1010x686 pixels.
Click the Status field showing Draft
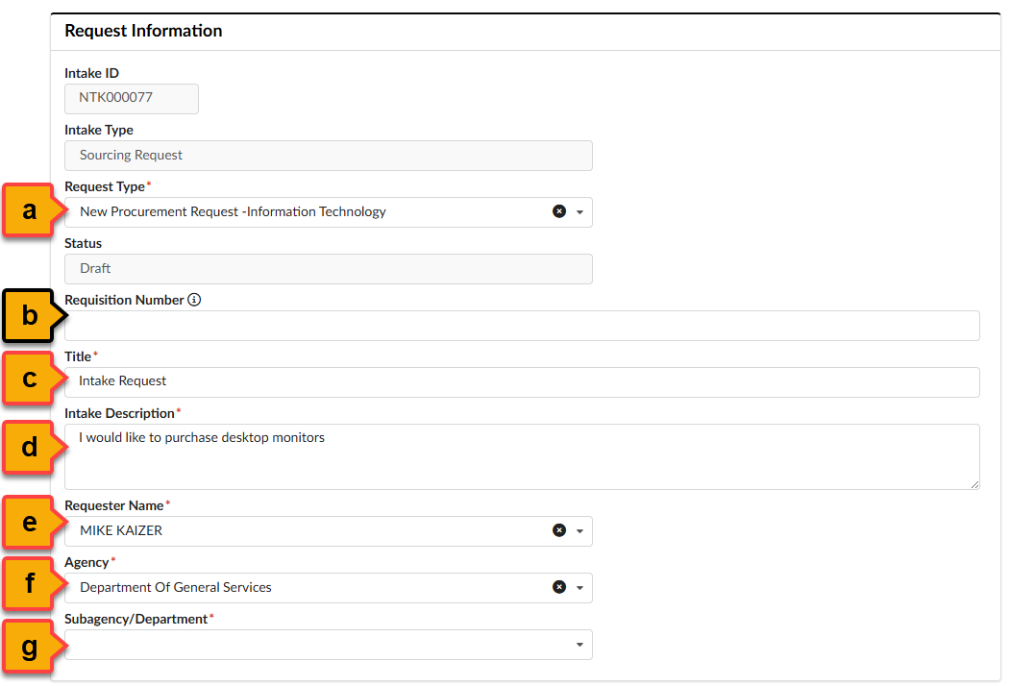tap(327, 268)
